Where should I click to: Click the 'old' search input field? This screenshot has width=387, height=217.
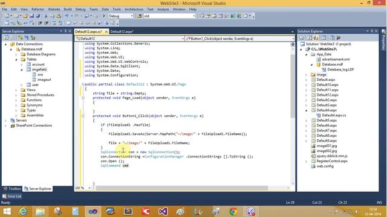(x=167, y=16)
